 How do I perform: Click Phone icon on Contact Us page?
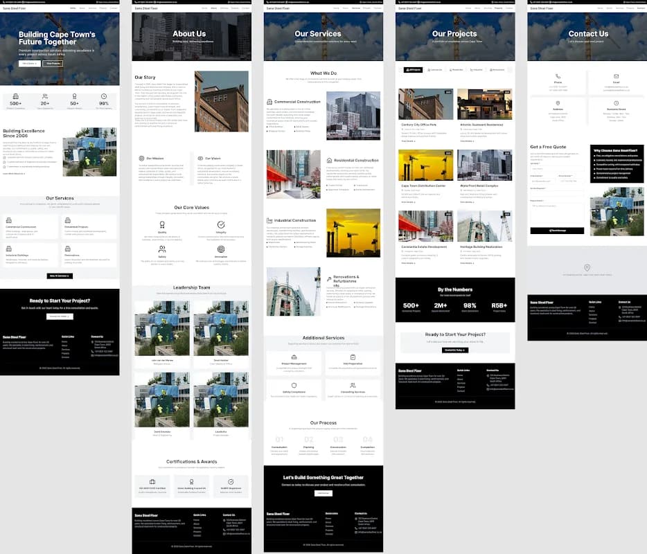(558, 76)
